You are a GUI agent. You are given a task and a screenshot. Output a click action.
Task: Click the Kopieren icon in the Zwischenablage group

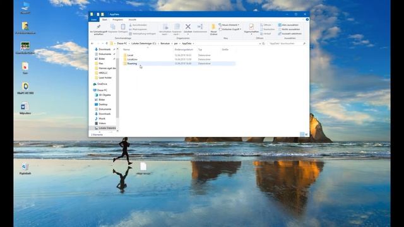113,26
